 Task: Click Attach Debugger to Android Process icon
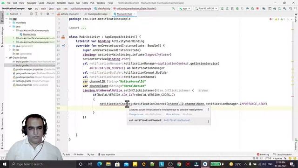pyautogui.click(x=252, y=8)
